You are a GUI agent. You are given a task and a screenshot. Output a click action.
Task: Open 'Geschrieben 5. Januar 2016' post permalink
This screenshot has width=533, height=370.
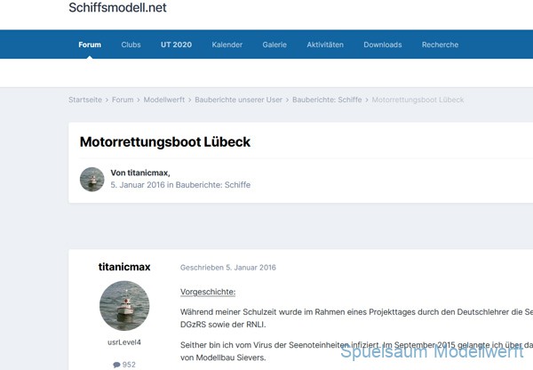tap(228, 268)
